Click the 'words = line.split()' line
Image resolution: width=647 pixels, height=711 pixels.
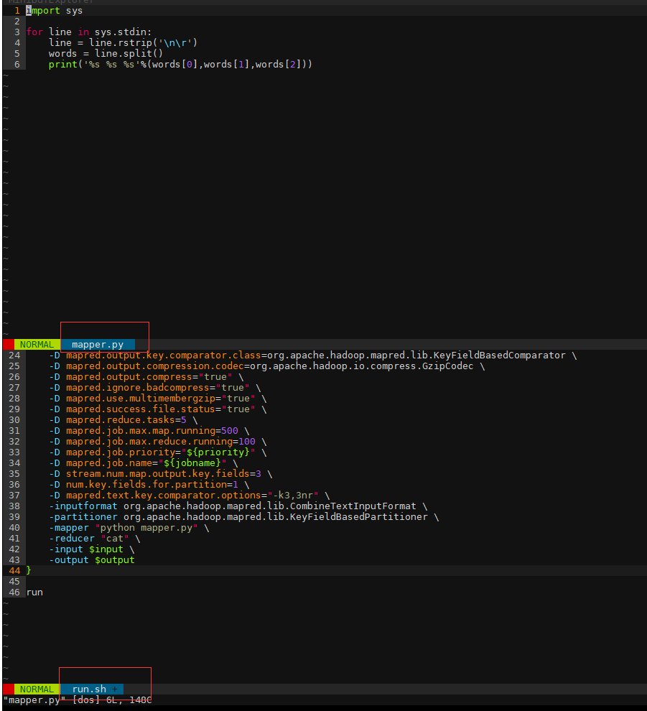coord(106,54)
